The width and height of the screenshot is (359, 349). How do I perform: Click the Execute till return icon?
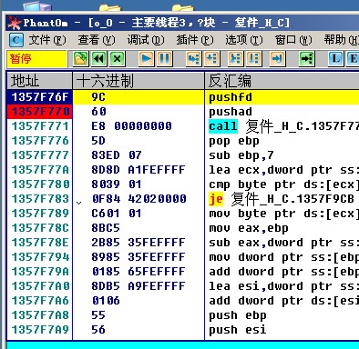click(x=277, y=58)
